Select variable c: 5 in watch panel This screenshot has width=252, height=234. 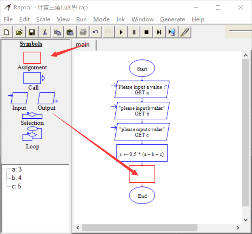pyautogui.click(x=17, y=186)
